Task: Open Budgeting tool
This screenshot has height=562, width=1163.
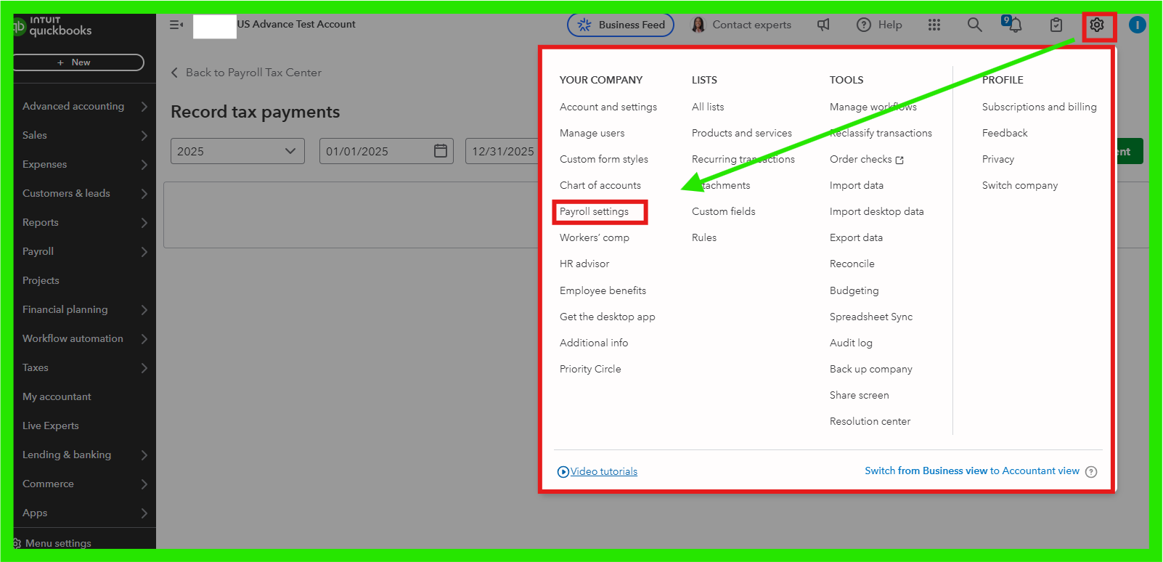Action: tap(854, 290)
